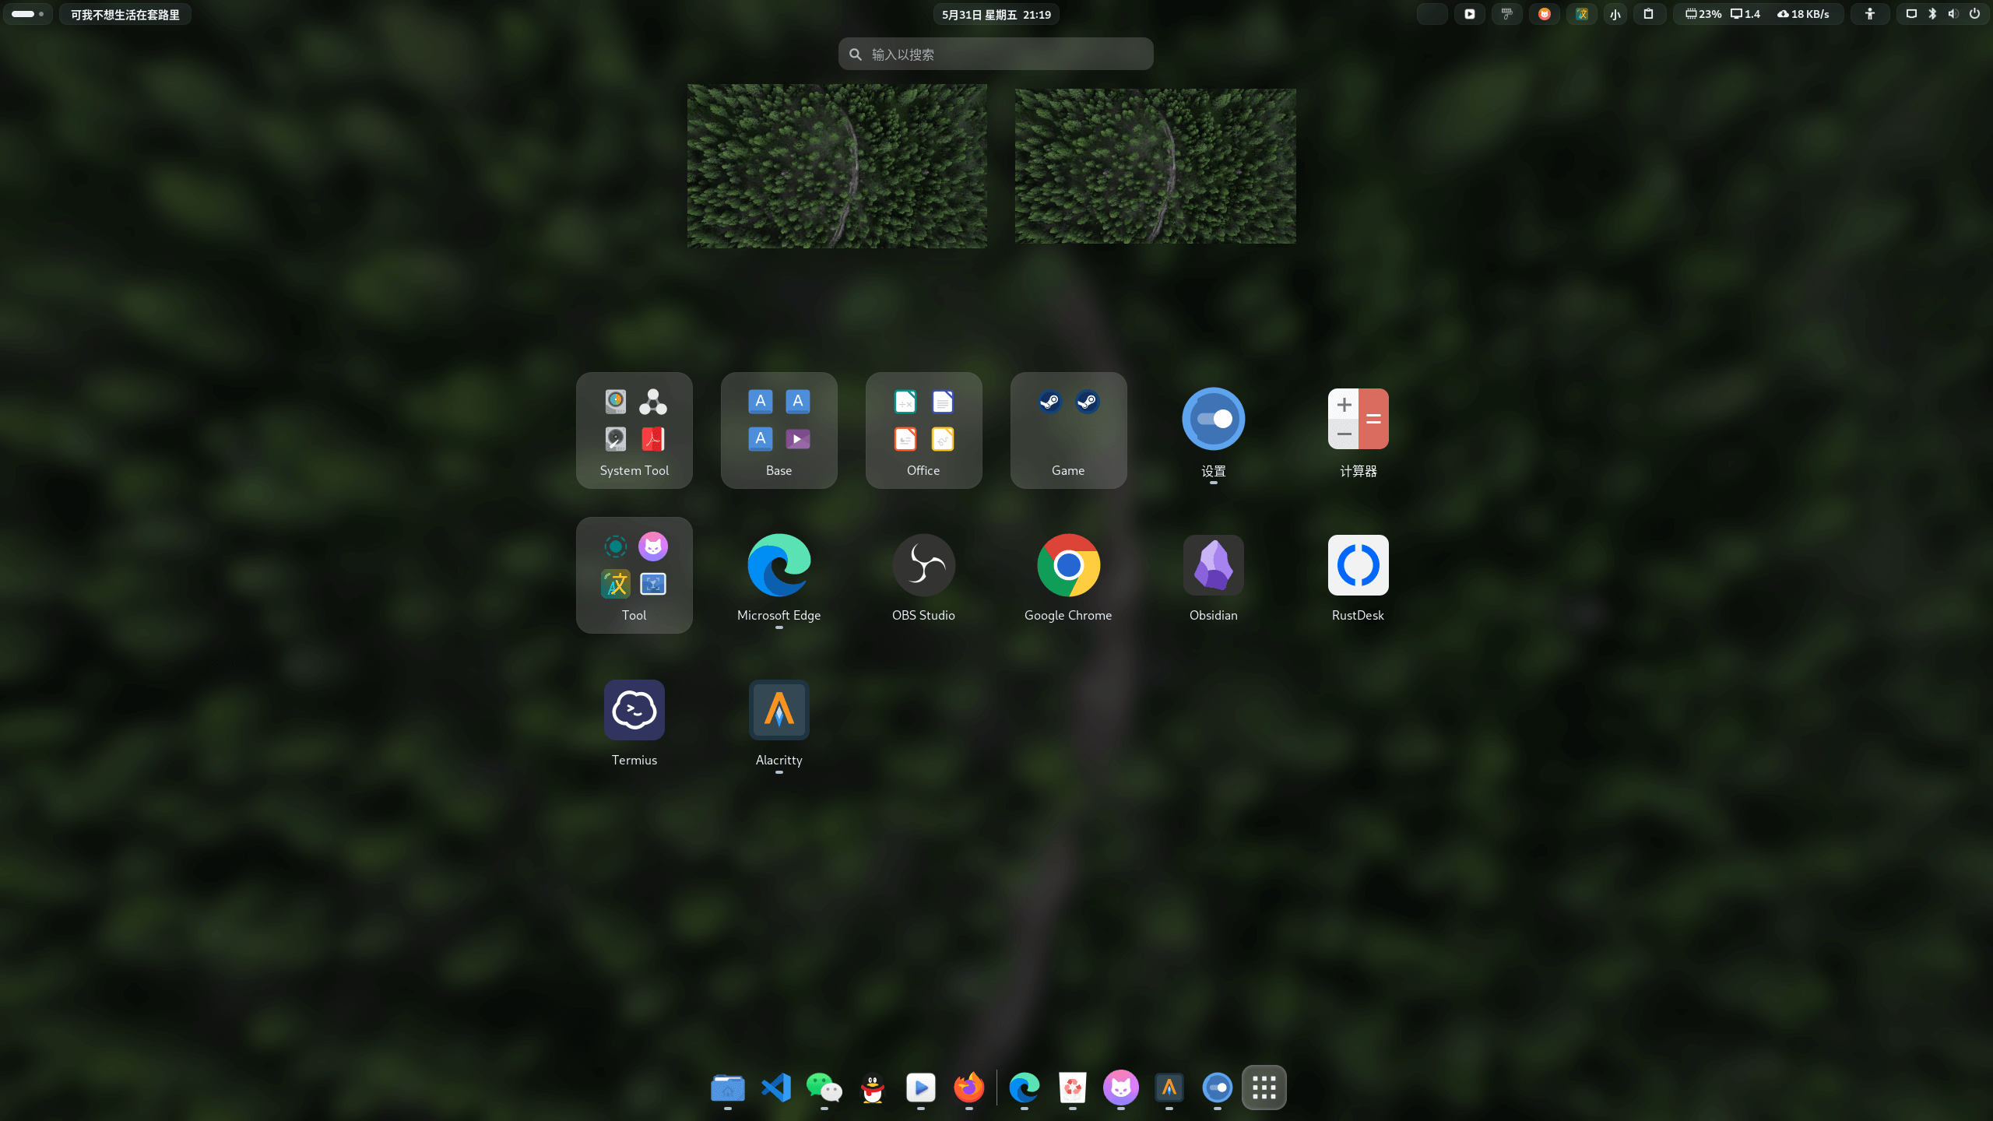Viewport: 1993px width, 1121px height.
Task: Launch Termius
Action: pyautogui.click(x=634, y=719)
